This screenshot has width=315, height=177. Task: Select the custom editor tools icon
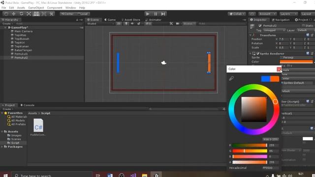(x=51, y=14)
